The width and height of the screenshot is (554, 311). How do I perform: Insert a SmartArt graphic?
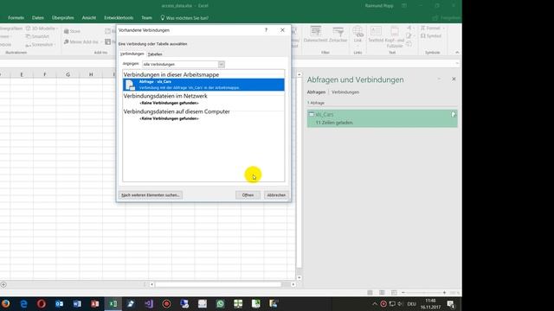click(x=37, y=36)
